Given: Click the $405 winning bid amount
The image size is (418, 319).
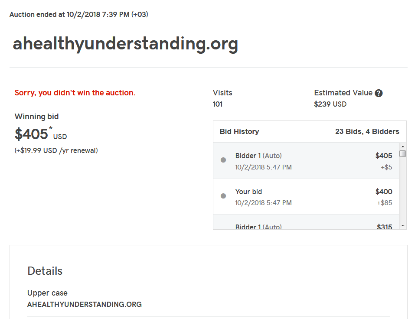Looking at the screenshot, I should [31, 134].
